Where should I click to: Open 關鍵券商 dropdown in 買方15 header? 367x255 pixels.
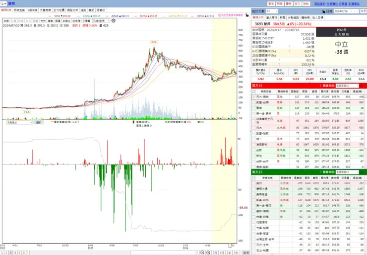click(x=347, y=86)
